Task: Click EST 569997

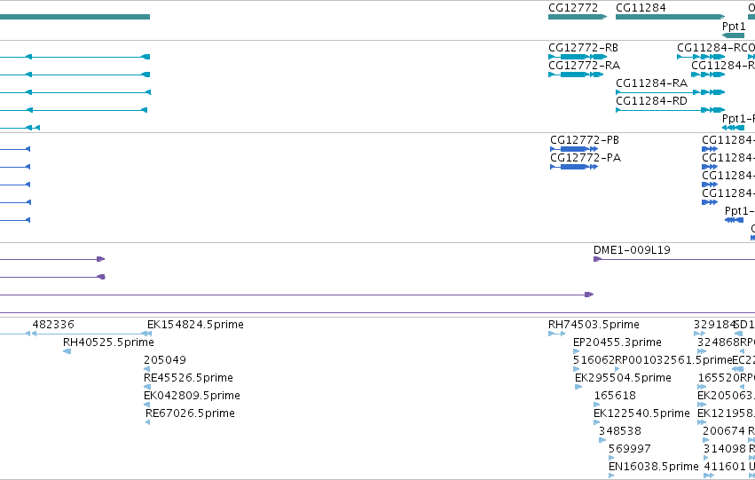Action: (629, 449)
